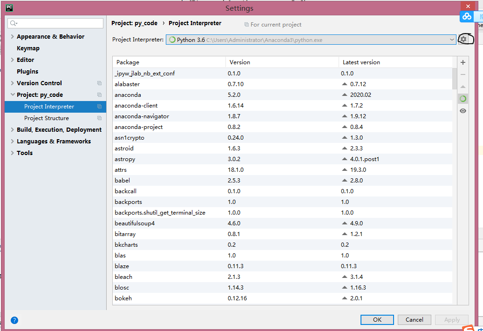
Task: Click inside the settings search box
Action: click(56, 23)
